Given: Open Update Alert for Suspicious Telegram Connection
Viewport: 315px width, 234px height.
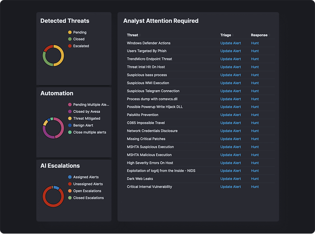Looking at the screenshot, I should [x=230, y=91].
